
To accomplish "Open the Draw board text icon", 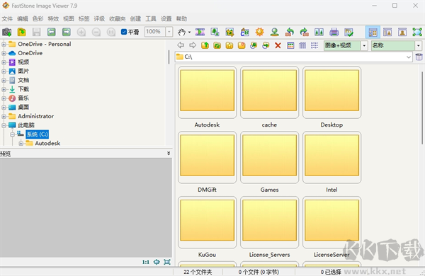I will [245, 32].
